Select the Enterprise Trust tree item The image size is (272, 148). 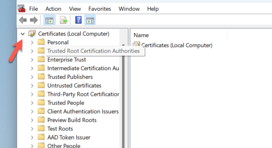coord(67,59)
